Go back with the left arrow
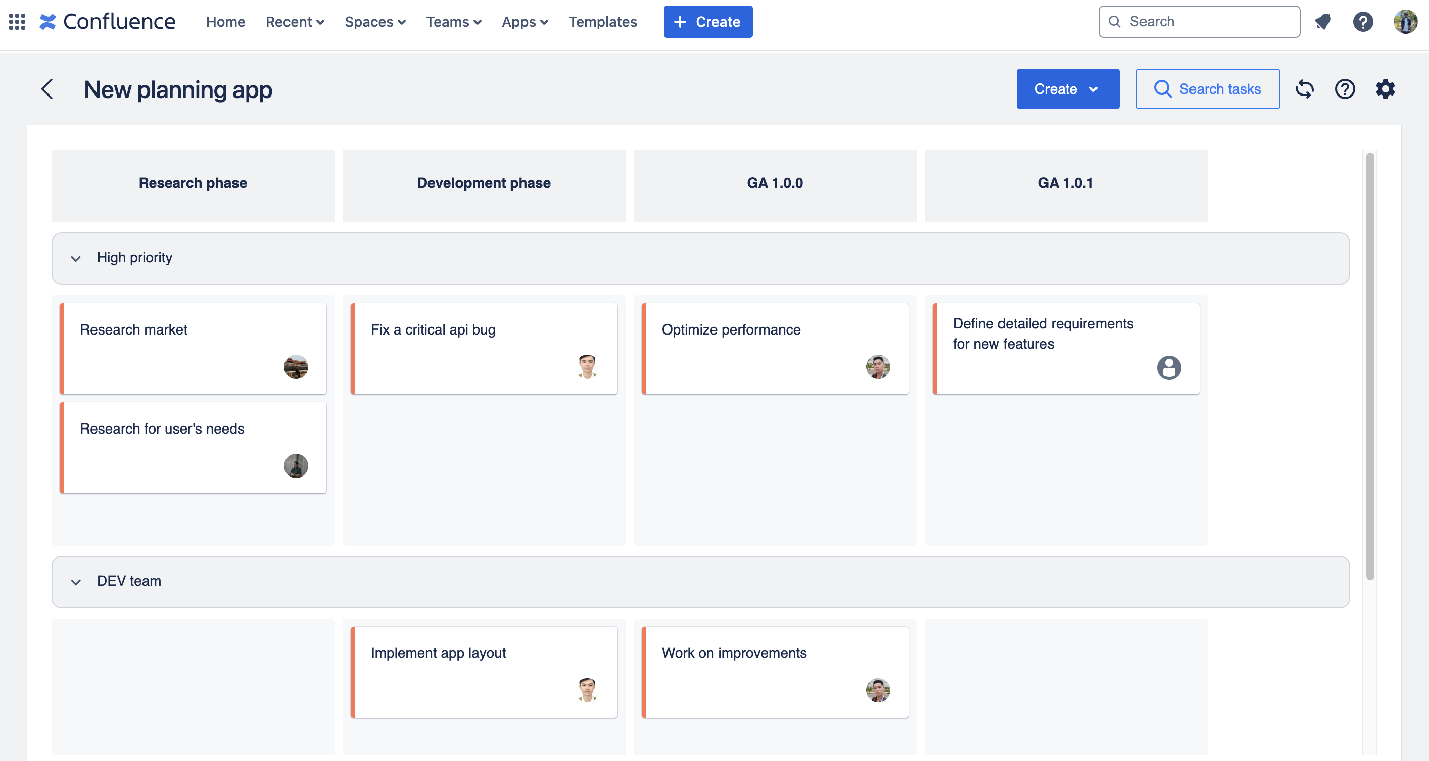 [47, 89]
